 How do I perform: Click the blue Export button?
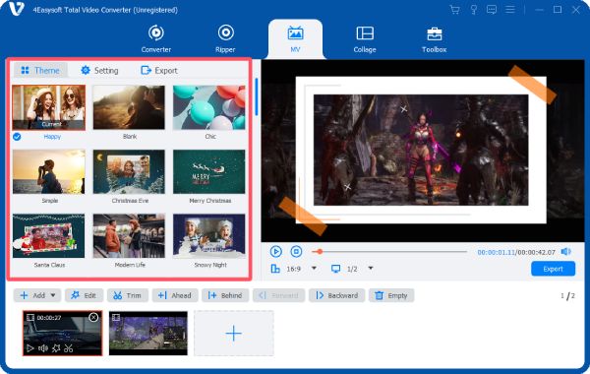553,269
